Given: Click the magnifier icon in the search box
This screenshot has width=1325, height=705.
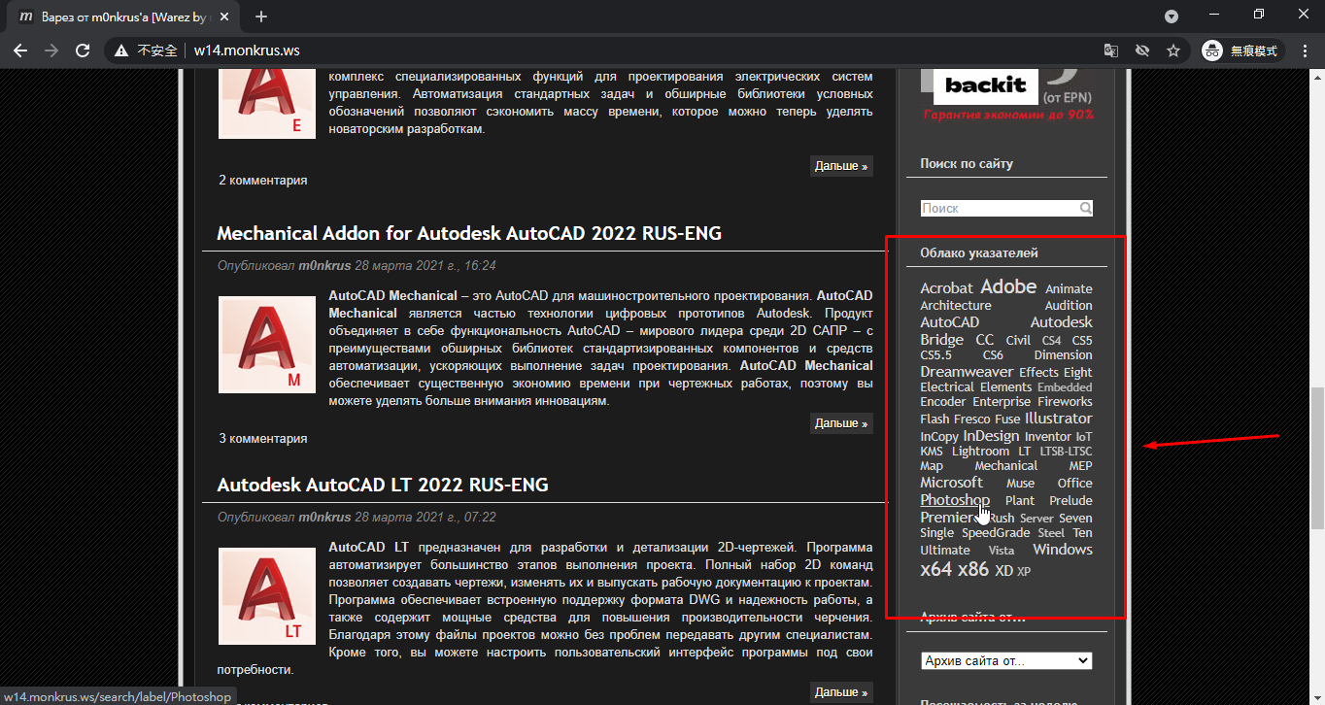Looking at the screenshot, I should click(x=1085, y=208).
